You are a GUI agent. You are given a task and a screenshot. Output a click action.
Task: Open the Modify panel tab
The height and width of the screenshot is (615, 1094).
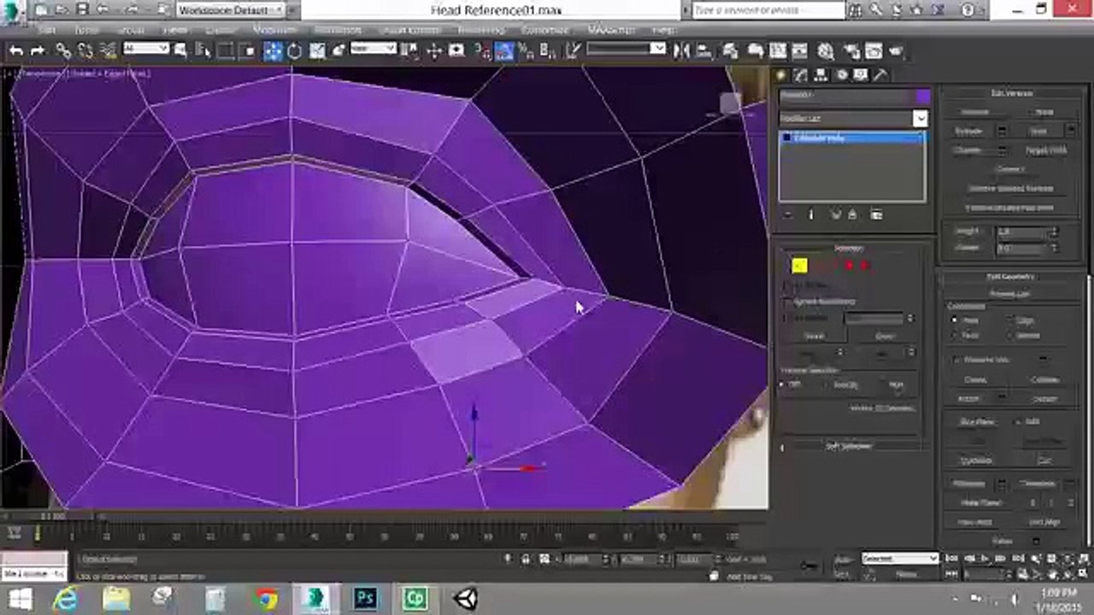pyautogui.click(x=801, y=75)
